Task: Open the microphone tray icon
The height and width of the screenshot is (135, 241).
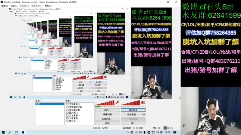Action: point(145,132)
